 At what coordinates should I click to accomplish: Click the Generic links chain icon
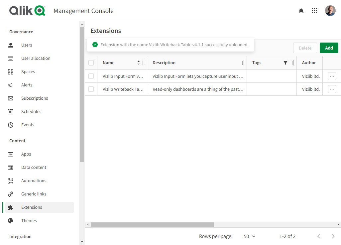(x=11, y=194)
